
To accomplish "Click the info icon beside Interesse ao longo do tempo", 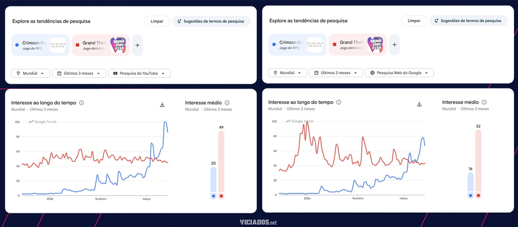I will 82,103.
